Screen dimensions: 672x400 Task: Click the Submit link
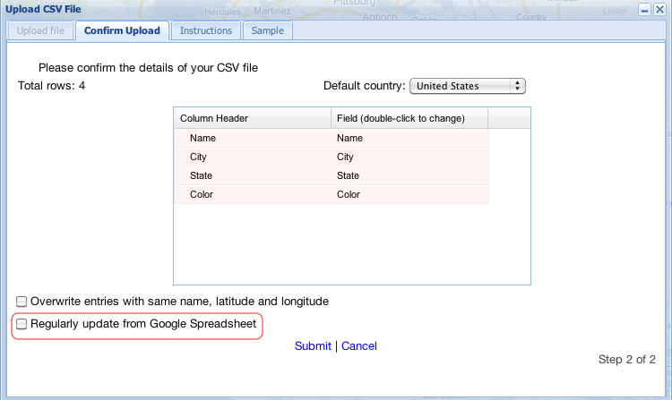click(x=313, y=345)
